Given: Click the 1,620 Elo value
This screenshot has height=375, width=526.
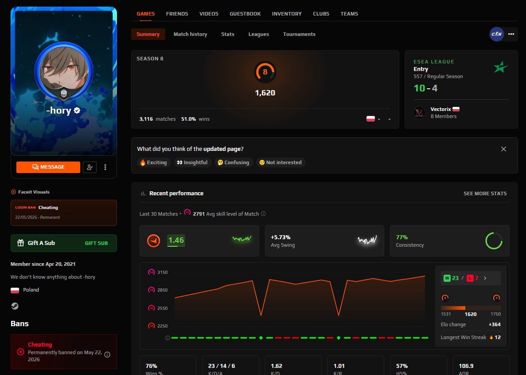Looking at the screenshot, I should [265, 93].
